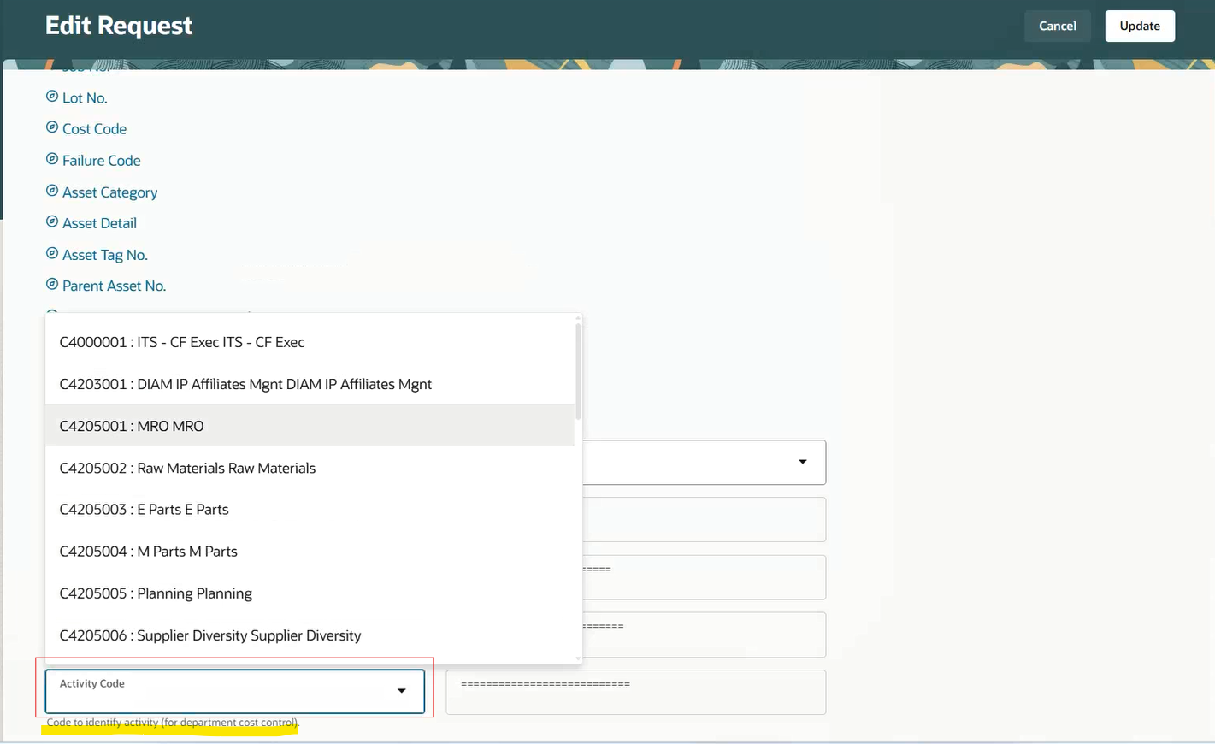Cancel the edit request
The height and width of the screenshot is (744, 1215).
(1058, 26)
